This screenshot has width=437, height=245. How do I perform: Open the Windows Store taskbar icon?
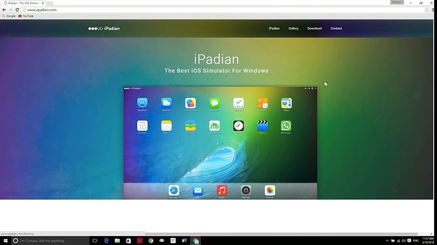point(128,241)
